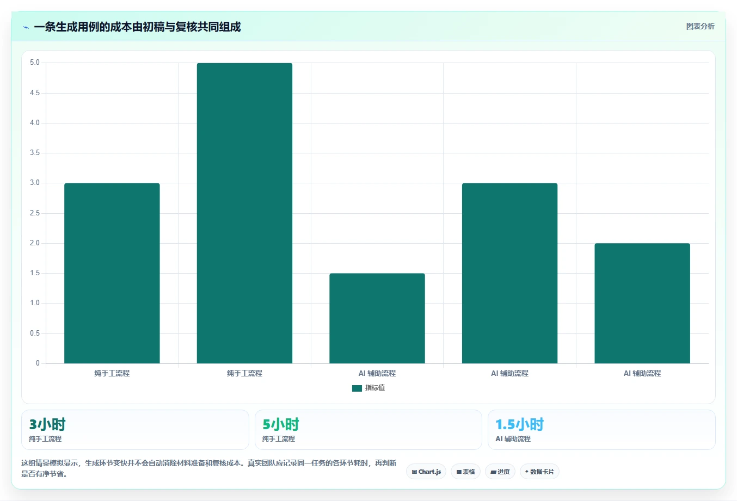Click the card title 一条生成用例的成本由初稿与复核共同组成
Viewport: 737px width, 501px height.
(x=137, y=27)
